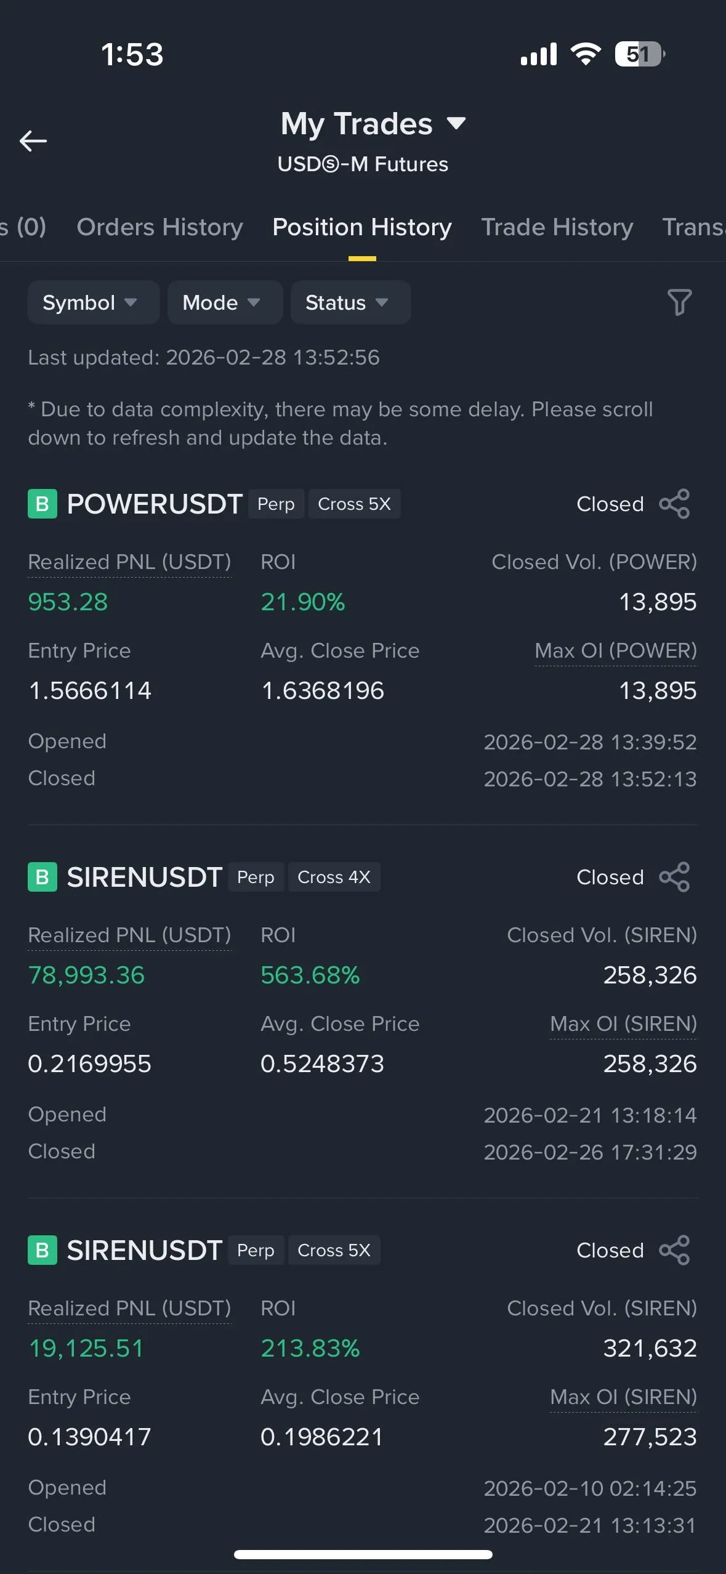
Task: Share the POWERUSDT closed position
Action: (674, 504)
